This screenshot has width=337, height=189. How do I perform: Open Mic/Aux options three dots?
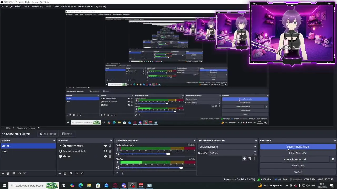(x=117, y=163)
